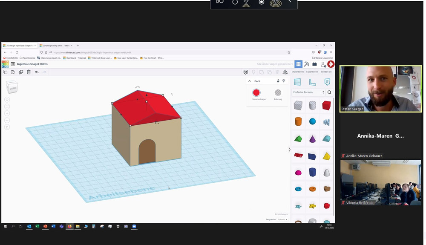Click the red arrow circle button
Viewport: 426px width, 245px height.
(x=331, y=64)
